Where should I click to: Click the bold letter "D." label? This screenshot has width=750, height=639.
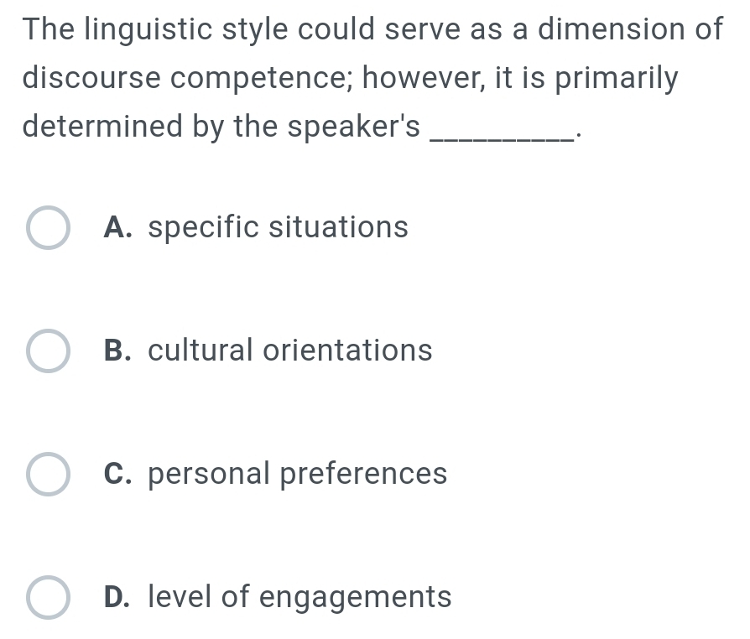click(x=120, y=597)
